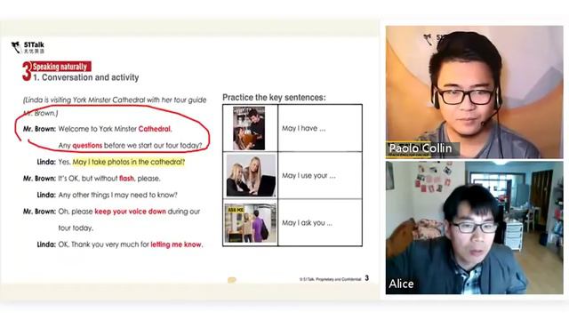Click the slide page number 3
Image resolution: width=569 pixels, height=320 pixels.
tap(367, 278)
